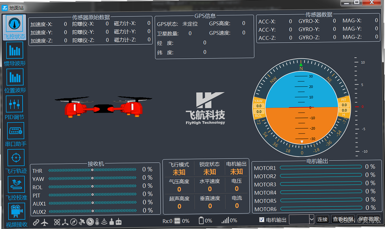This screenshot has width=385, height=229.
Task: Click the AUX2 receiver channel slider
Action: (x=93, y=211)
